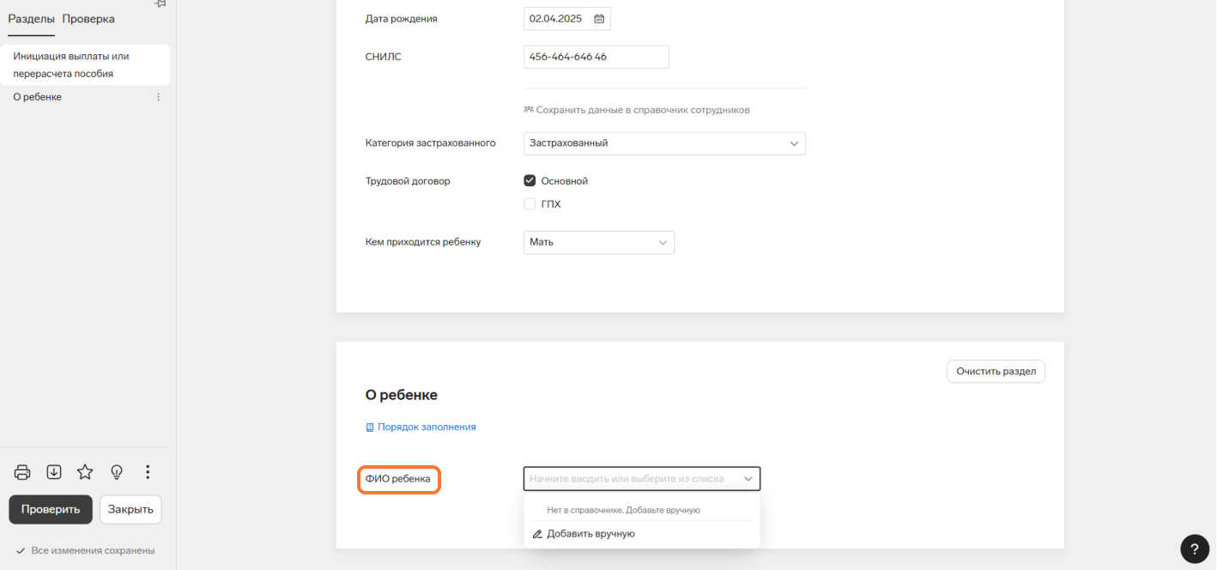1217x570 pixels.
Task: Click the «Очистить раздел» button
Action: point(996,372)
